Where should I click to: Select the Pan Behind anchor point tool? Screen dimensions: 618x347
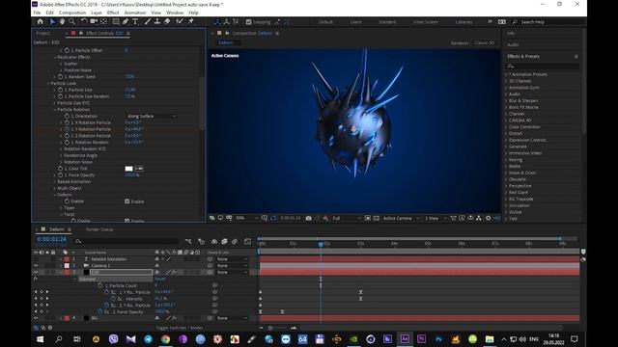point(103,21)
